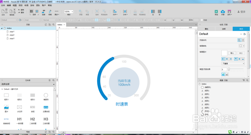Toggle the 隐藏 (hidden) checkbox
Screen dimensions: 251x135
pyautogui.click(x=202, y=20)
